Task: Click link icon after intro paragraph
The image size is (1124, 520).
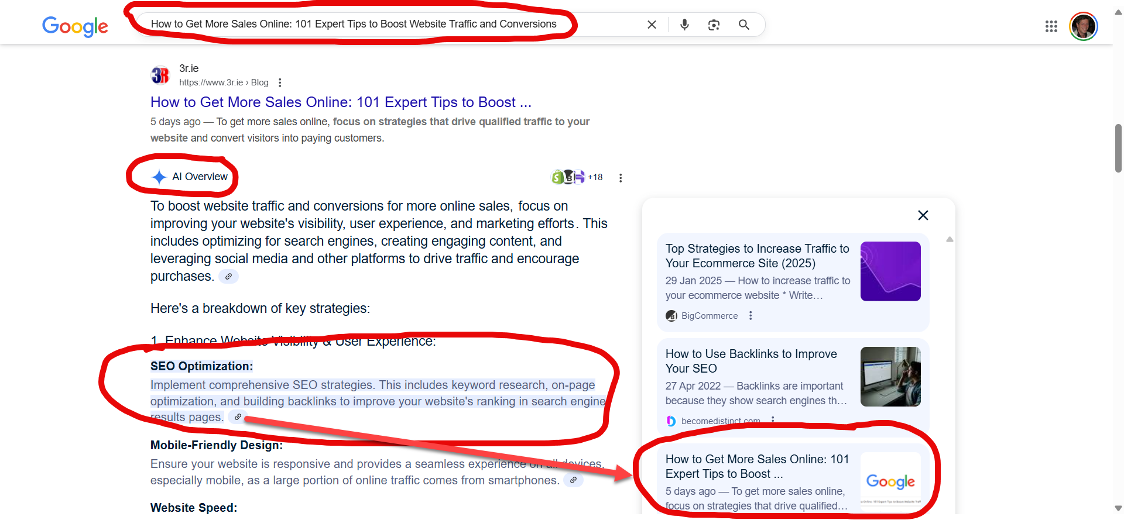Action: click(228, 277)
